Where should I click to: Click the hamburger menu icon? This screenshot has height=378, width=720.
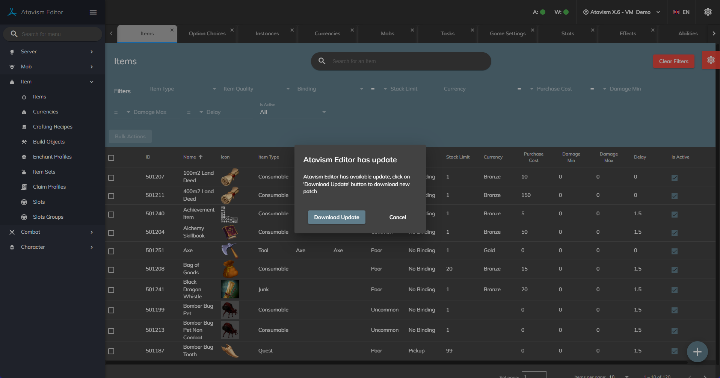point(93,12)
